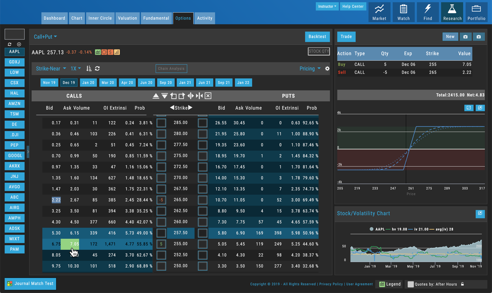Switch to the Activity tab
Screen dimensions: 492x293
[x=205, y=18]
